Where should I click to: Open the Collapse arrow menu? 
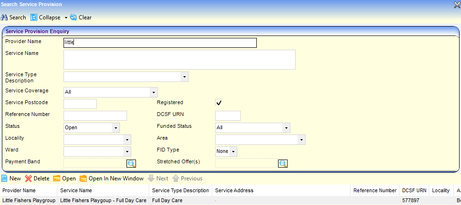[66, 18]
